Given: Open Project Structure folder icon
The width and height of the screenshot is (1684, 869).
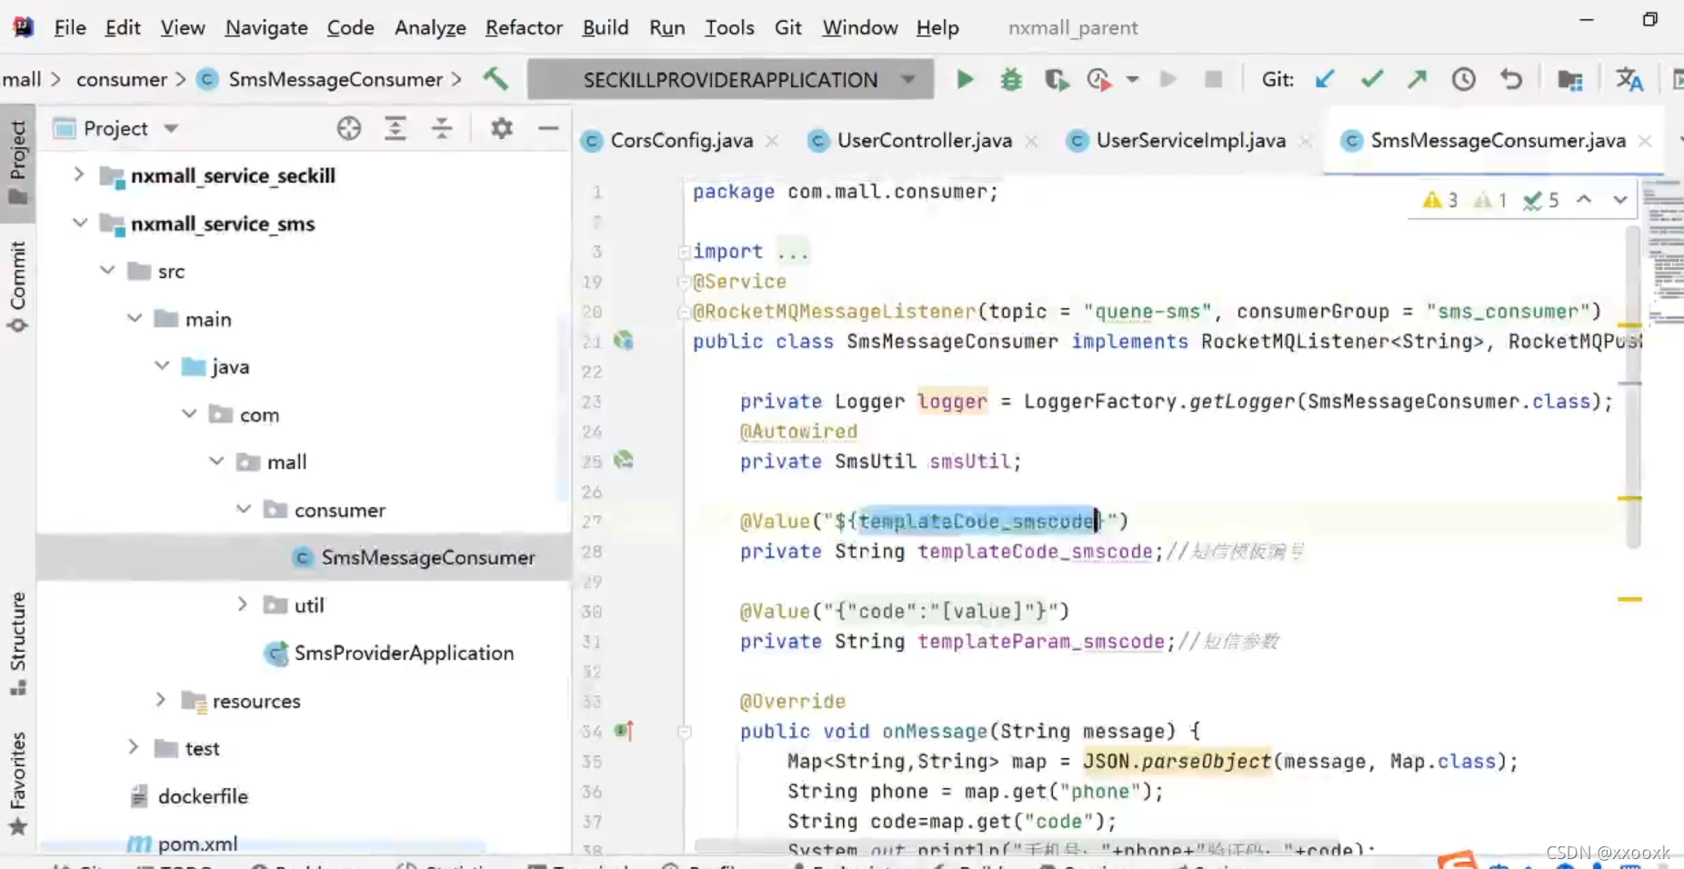Looking at the screenshot, I should point(1570,80).
